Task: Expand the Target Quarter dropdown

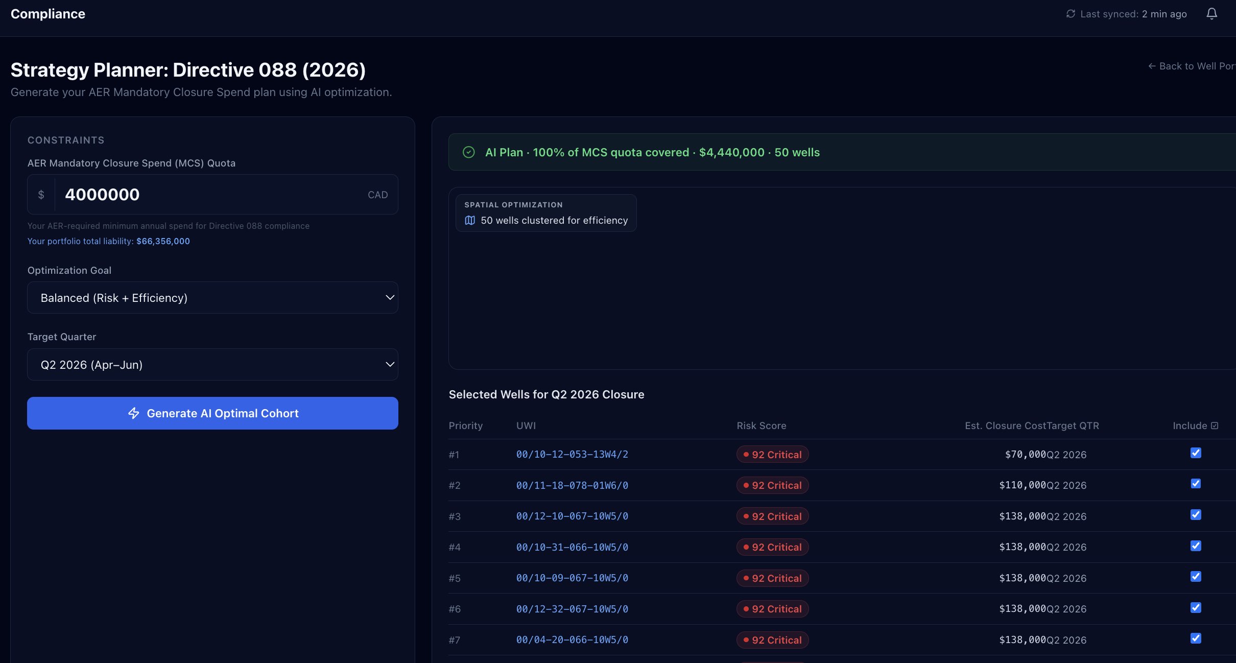Action: pyautogui.click(x=212, y=365)
